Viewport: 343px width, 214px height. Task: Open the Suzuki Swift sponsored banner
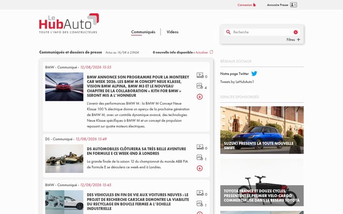click(262, 130)
